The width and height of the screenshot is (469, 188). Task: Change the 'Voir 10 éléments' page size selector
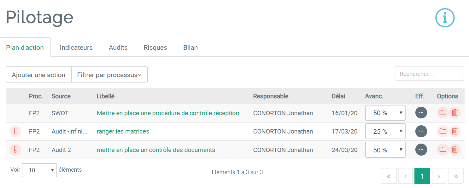coord(39,170)
